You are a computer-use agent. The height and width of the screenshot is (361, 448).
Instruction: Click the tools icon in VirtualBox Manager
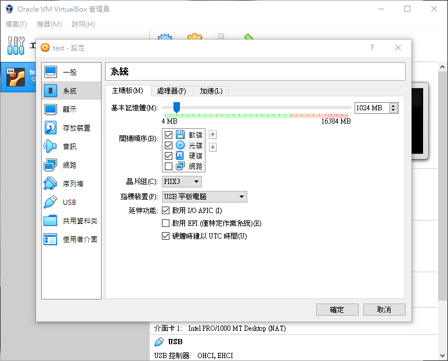tap(16, 46)
